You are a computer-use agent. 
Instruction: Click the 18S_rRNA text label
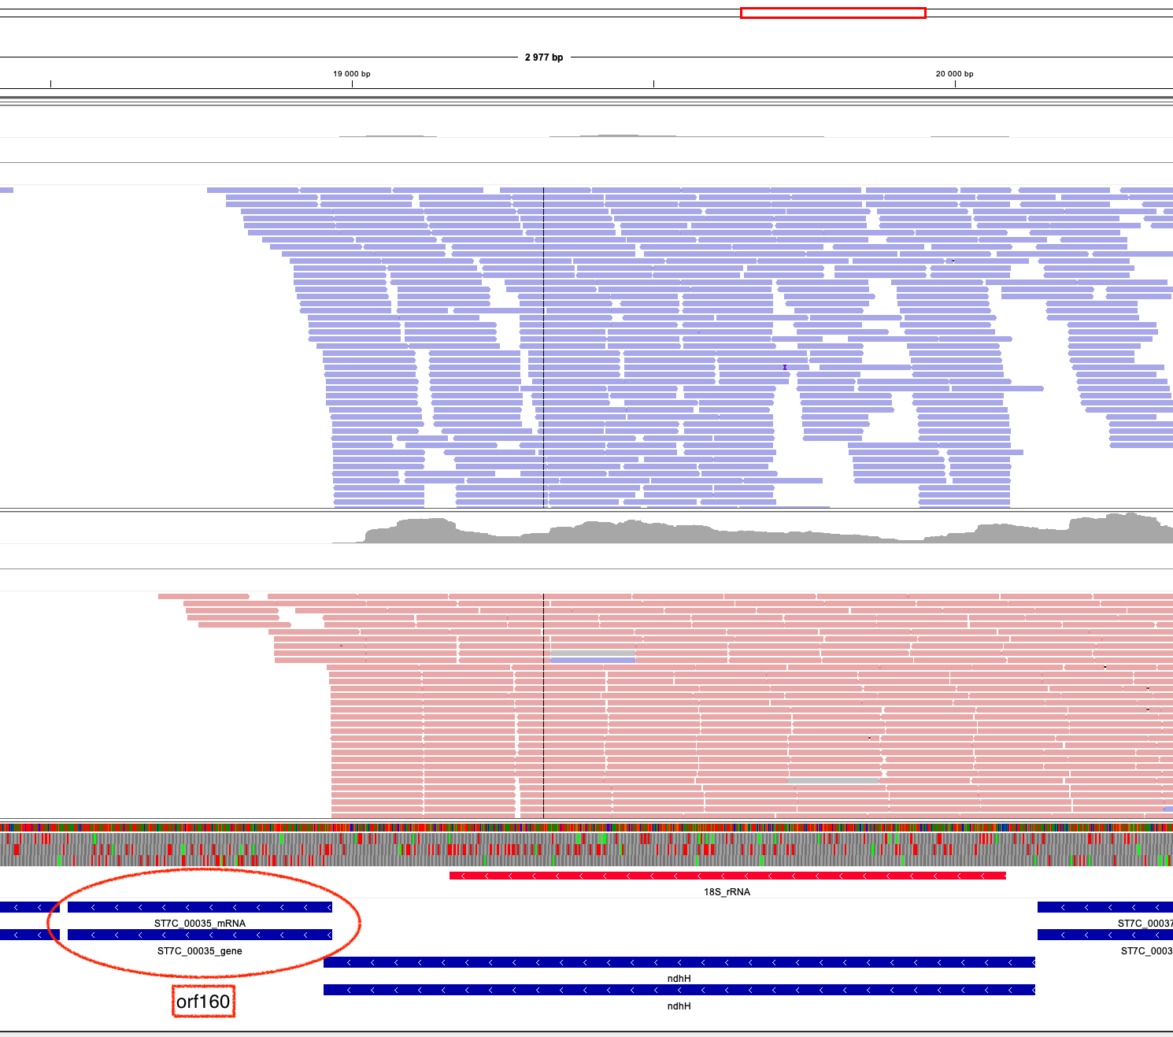727,892
